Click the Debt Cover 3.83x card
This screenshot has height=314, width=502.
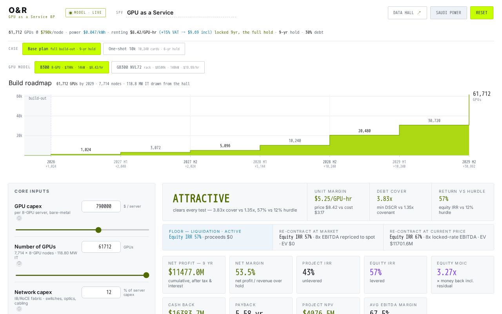400,202
